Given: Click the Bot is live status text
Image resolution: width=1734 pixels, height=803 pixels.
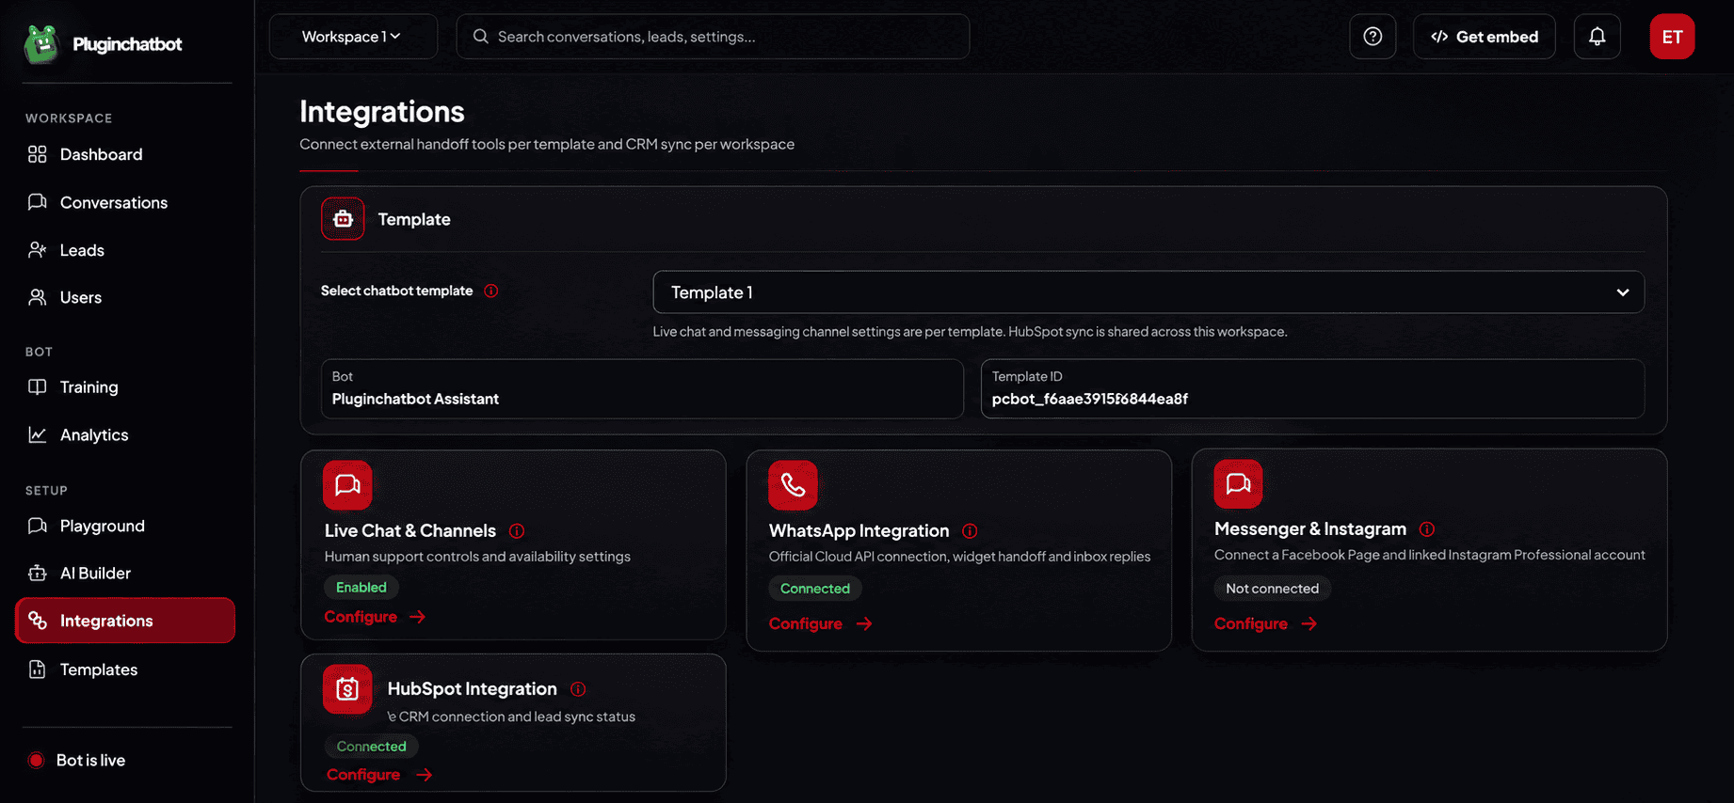Looking at the screenshot, I should coord(91,760).
